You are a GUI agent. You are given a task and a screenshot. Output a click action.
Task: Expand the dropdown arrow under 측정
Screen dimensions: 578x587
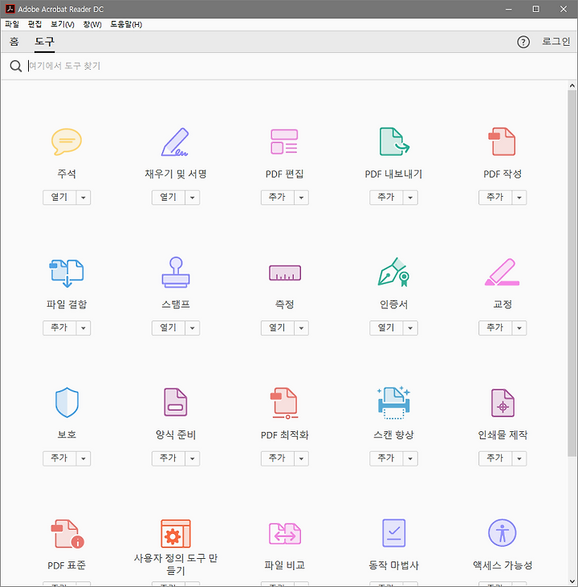(x=301, y=328)
